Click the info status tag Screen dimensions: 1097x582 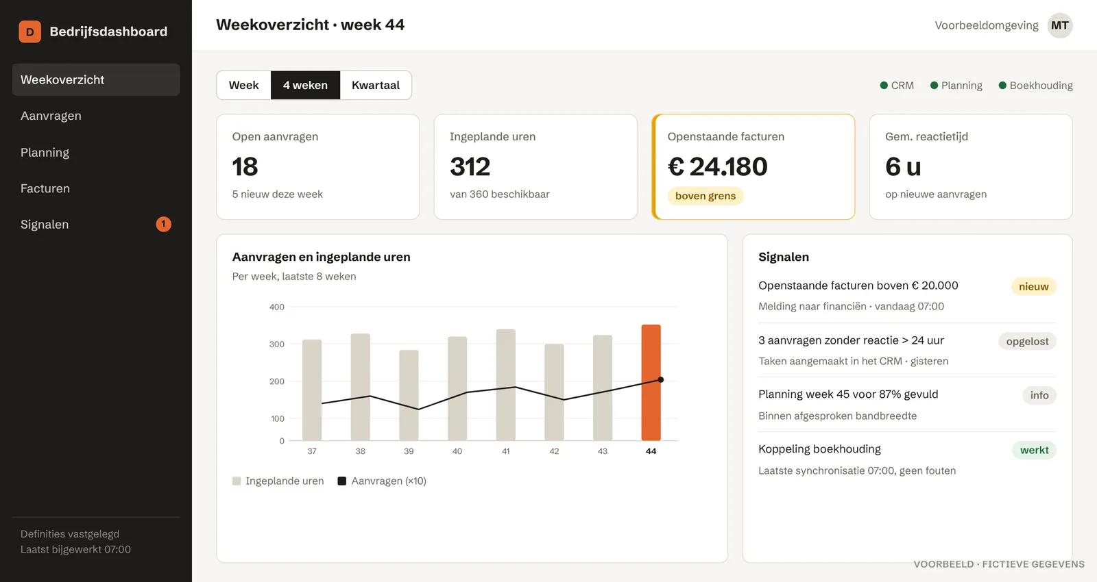pos(1039,395)
